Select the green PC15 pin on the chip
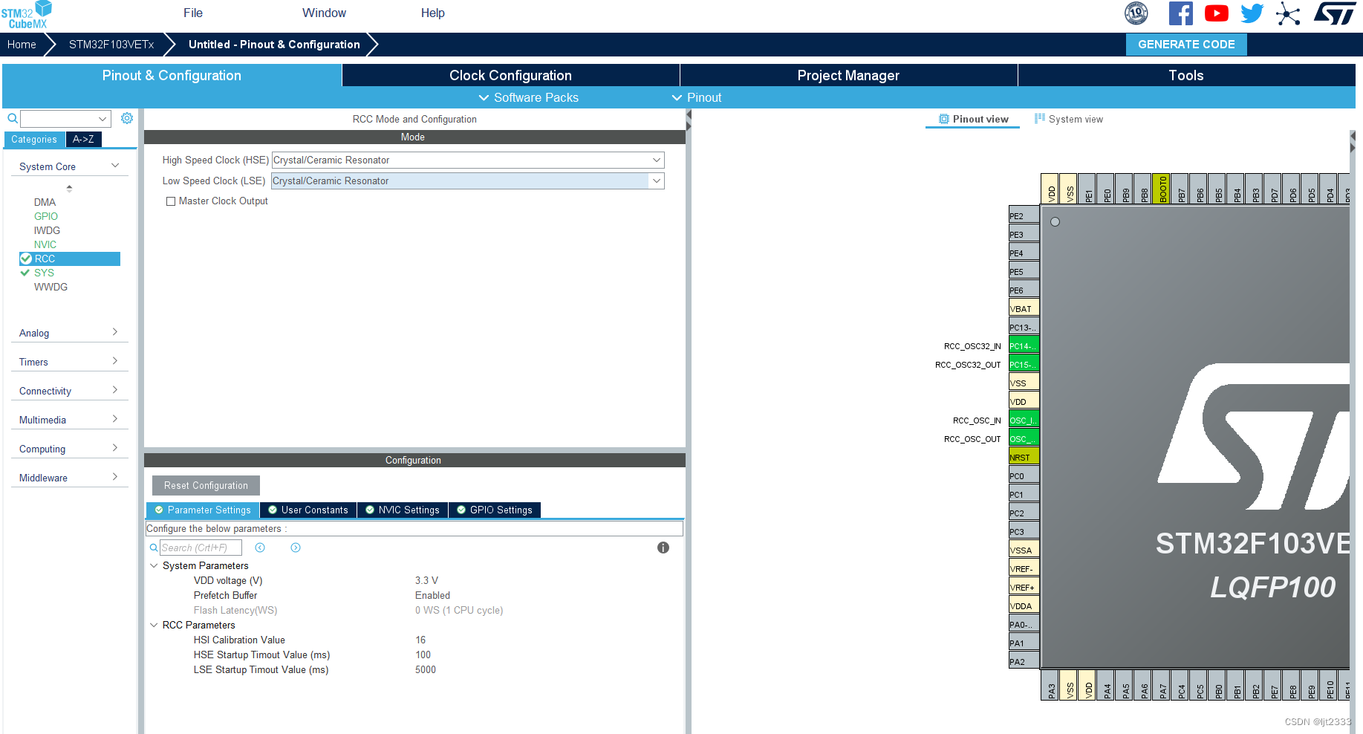The height and width of the screenshot is (734, 1363). pyautogui.click(x=1024, y=364)
